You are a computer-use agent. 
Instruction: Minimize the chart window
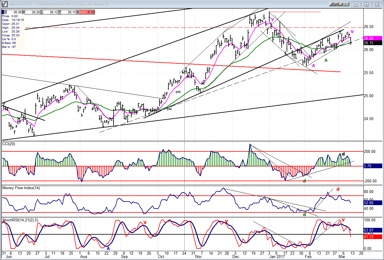[x=357, y=4]
